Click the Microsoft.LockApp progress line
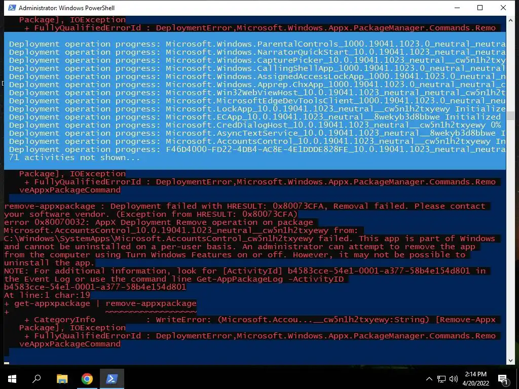This screenshot has height=389, width=519. click(257, 109)
